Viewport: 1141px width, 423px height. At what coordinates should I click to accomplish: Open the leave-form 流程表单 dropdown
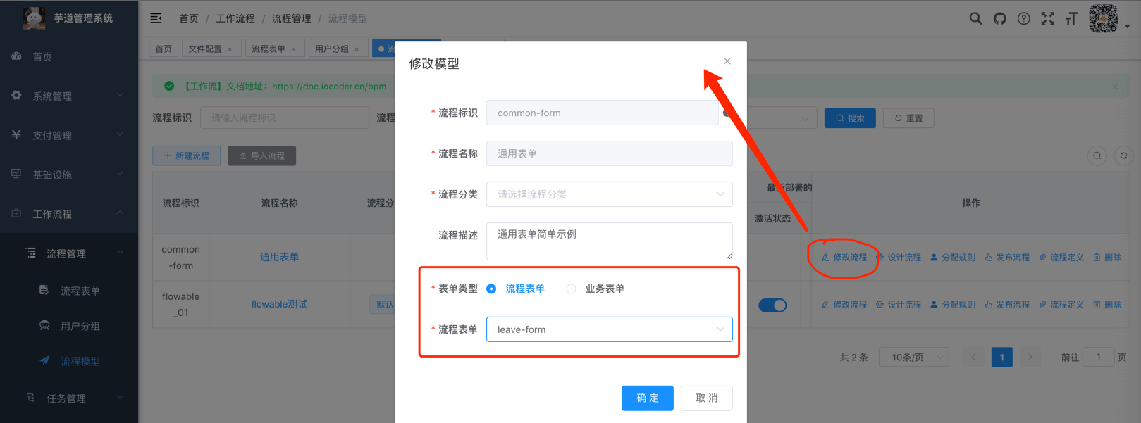click(x=609, y=329)
